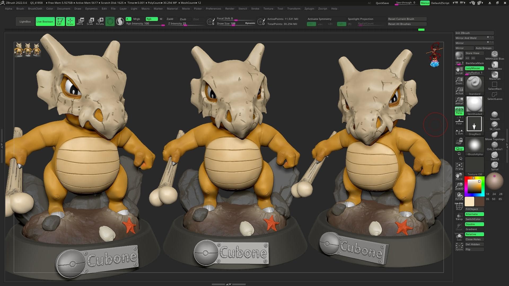Viewport: 509px width, 286px height.
Task: Click the Auto Groups button
Action: [484, 48]
